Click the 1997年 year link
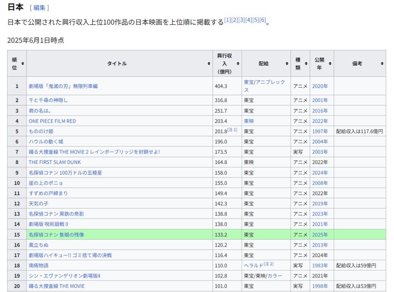394x292 pixels. tap(320, 132)
